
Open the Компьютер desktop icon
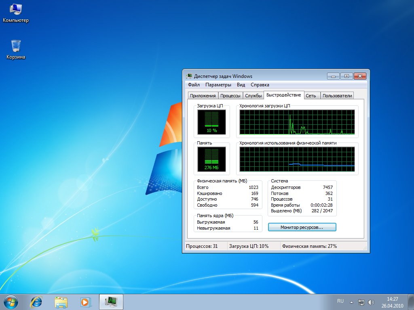16,11
